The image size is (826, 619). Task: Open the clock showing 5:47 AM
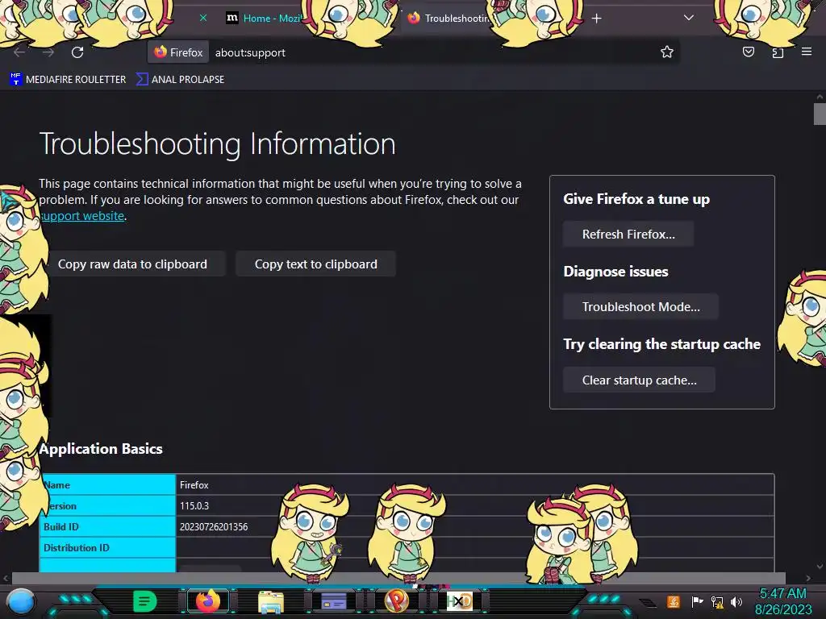click(x=783, y=601)
